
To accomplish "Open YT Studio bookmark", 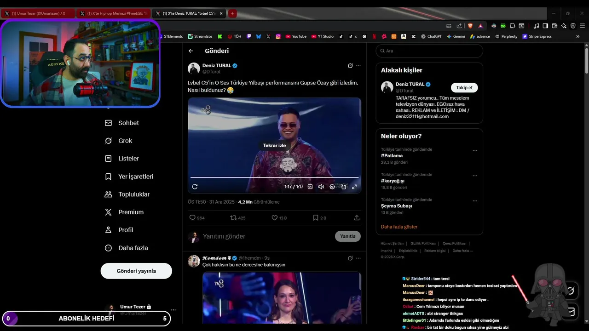I will point(322,36).
